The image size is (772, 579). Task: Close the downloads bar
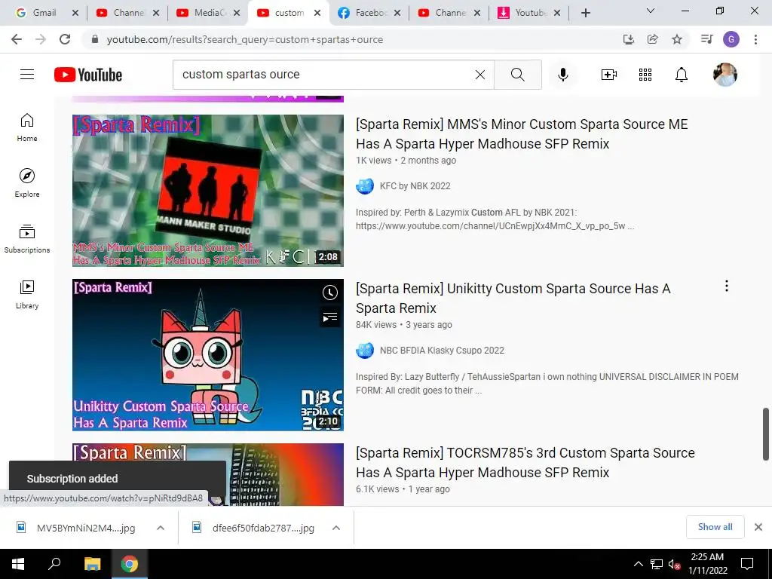pyautogui.click(x=758, y=527)
